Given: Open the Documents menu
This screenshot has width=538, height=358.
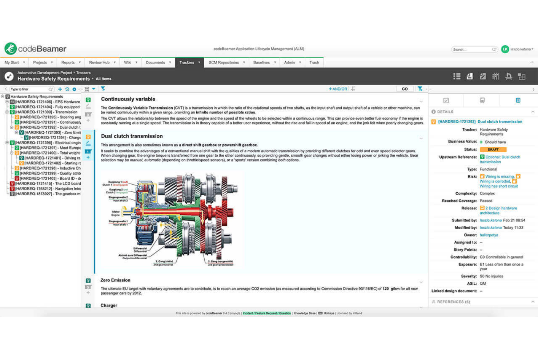Looking at the screenshot, I should [x=158, y=62].
